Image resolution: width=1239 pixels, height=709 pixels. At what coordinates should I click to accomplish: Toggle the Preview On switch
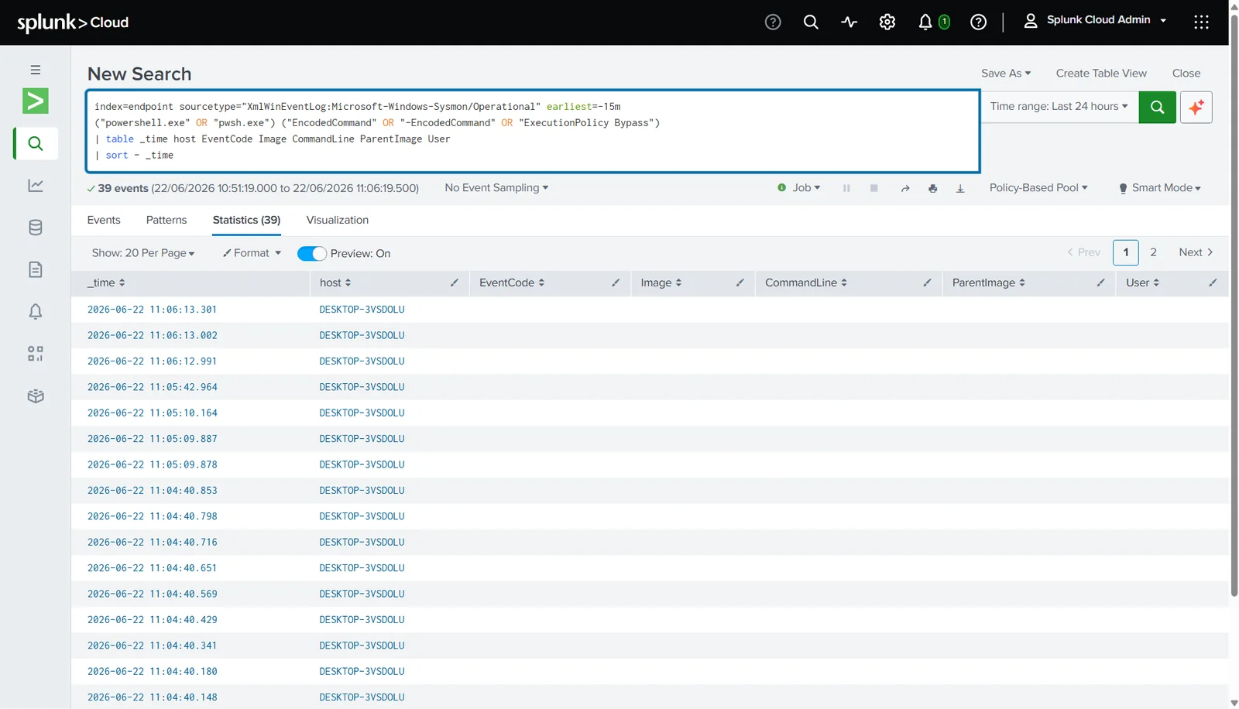(x=312, y=254)
